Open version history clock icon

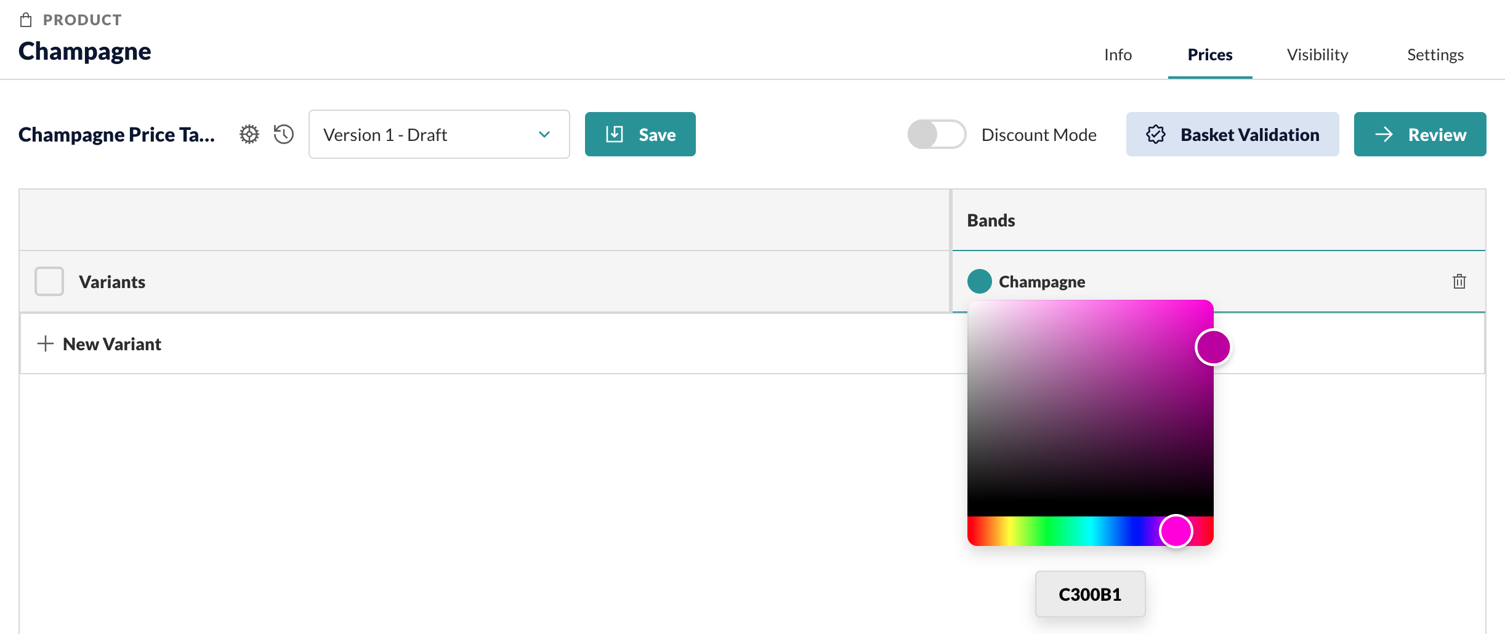(284, 134)
